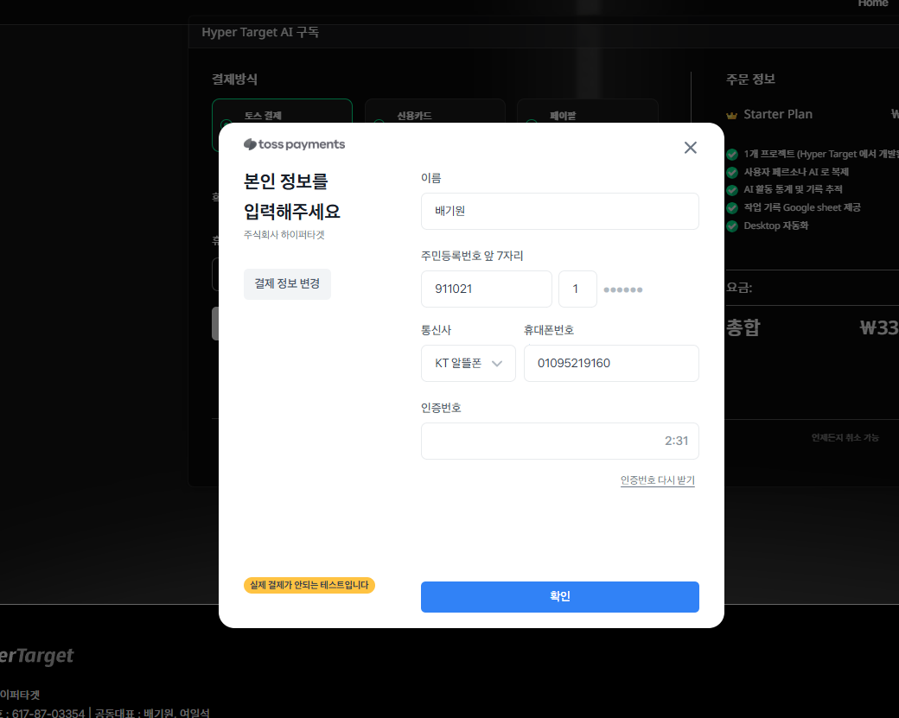
Task: Click the 실제 결제가 안되는 테스트입니다 badge
Action: (x=309, y=585)
